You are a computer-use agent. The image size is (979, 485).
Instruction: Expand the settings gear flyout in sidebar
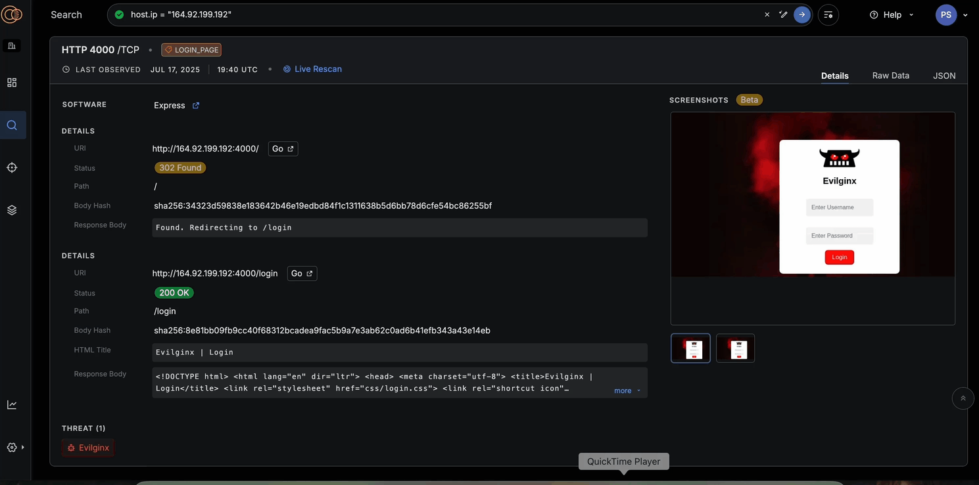click(12, 447)
